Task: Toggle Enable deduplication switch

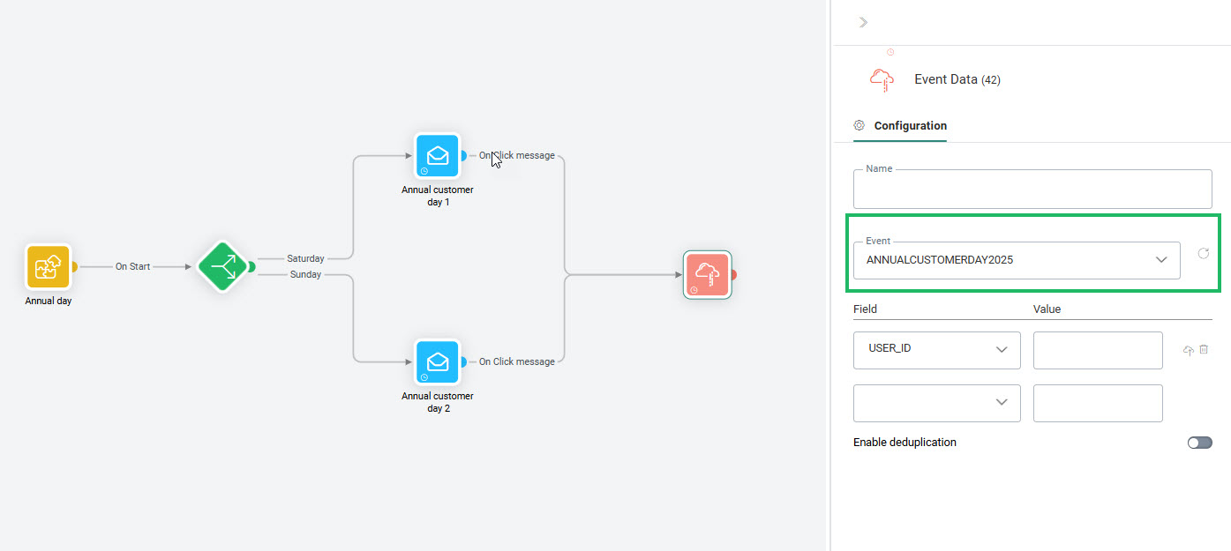Action: (x=1199, y=443)
